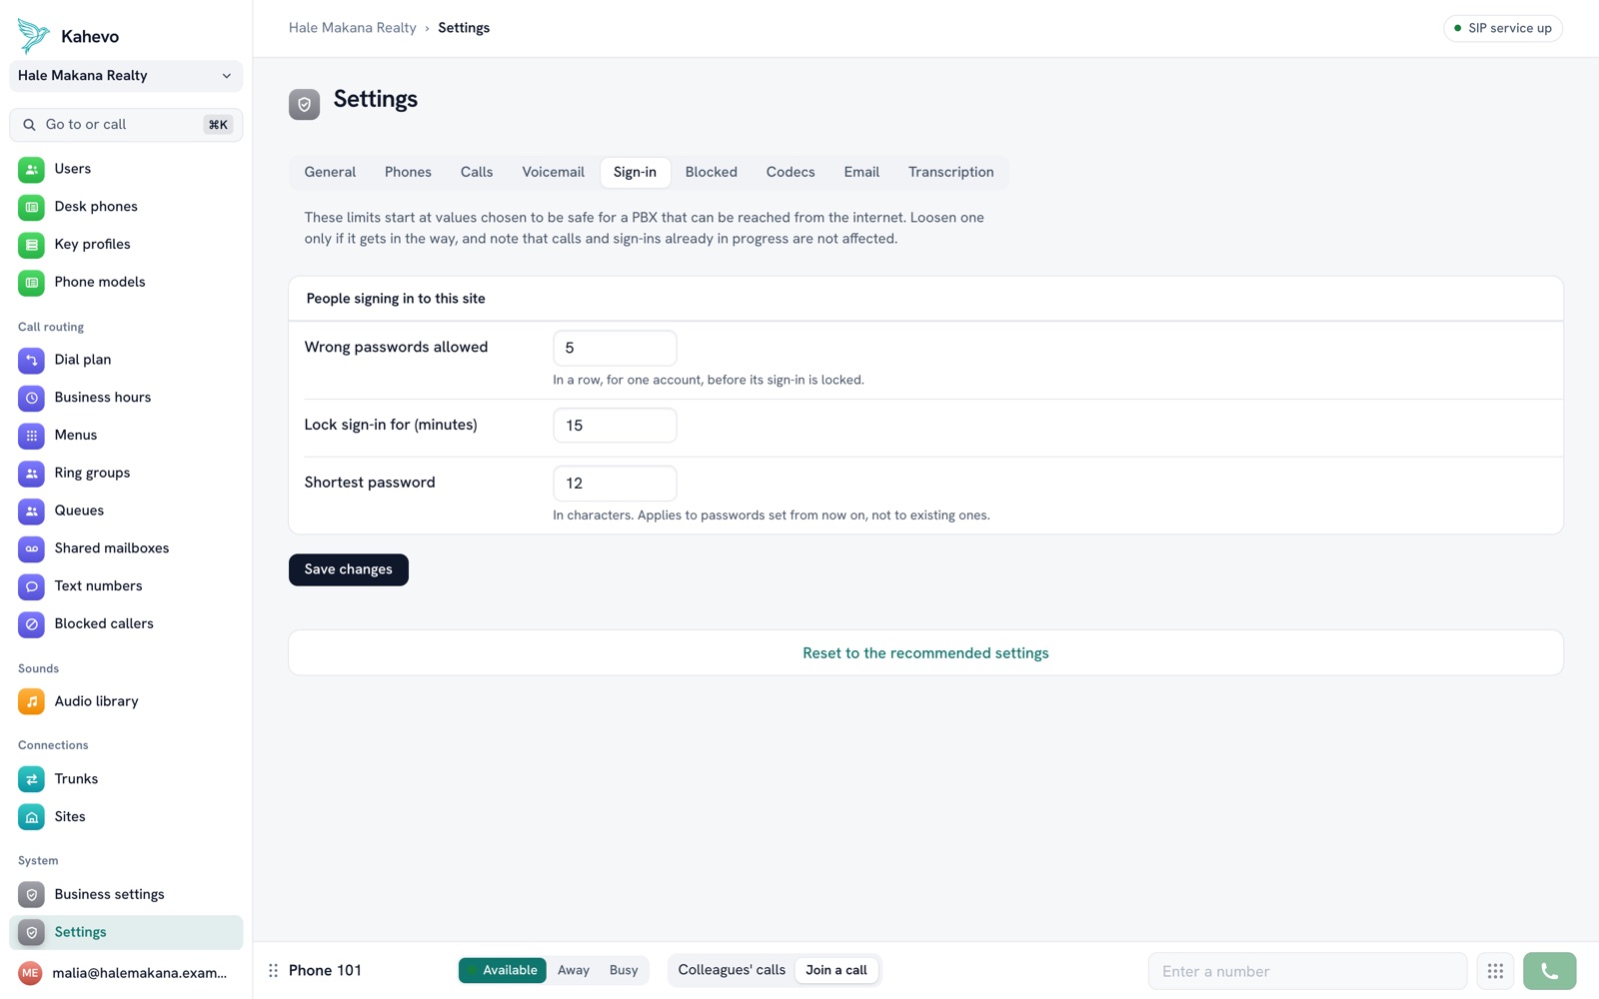Click Save changes

[x=349, y=569]
